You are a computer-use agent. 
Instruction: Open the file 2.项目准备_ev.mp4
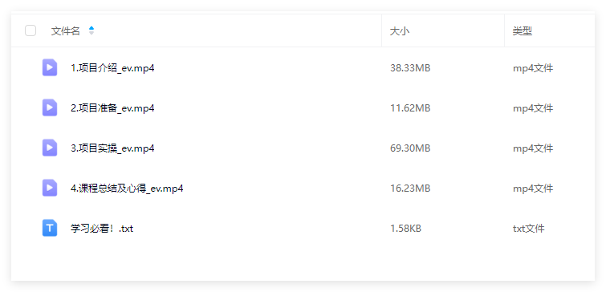tap(112, 108)
